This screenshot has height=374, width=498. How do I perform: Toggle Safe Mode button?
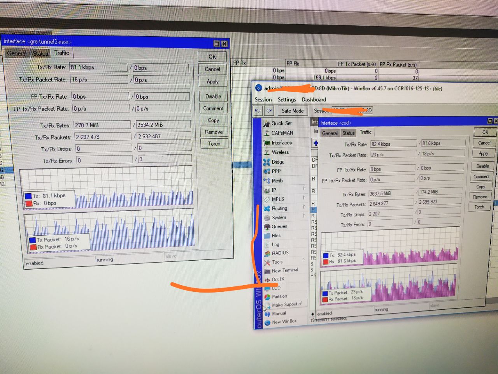293,111
